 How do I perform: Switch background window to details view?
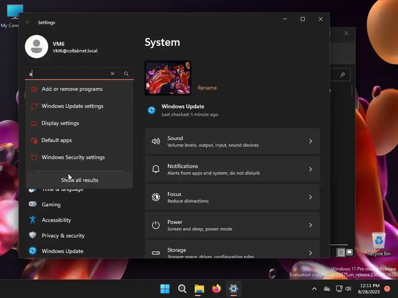click(341, 252)
